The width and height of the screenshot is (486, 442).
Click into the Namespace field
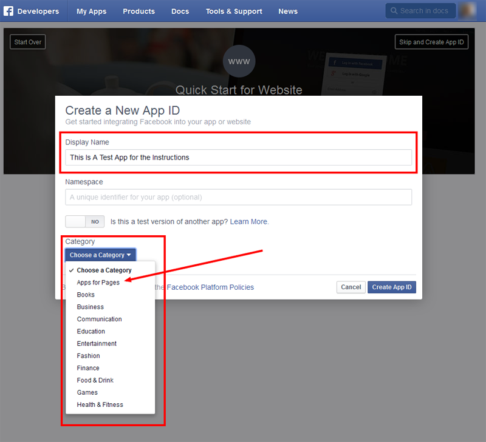coord(238,197)
